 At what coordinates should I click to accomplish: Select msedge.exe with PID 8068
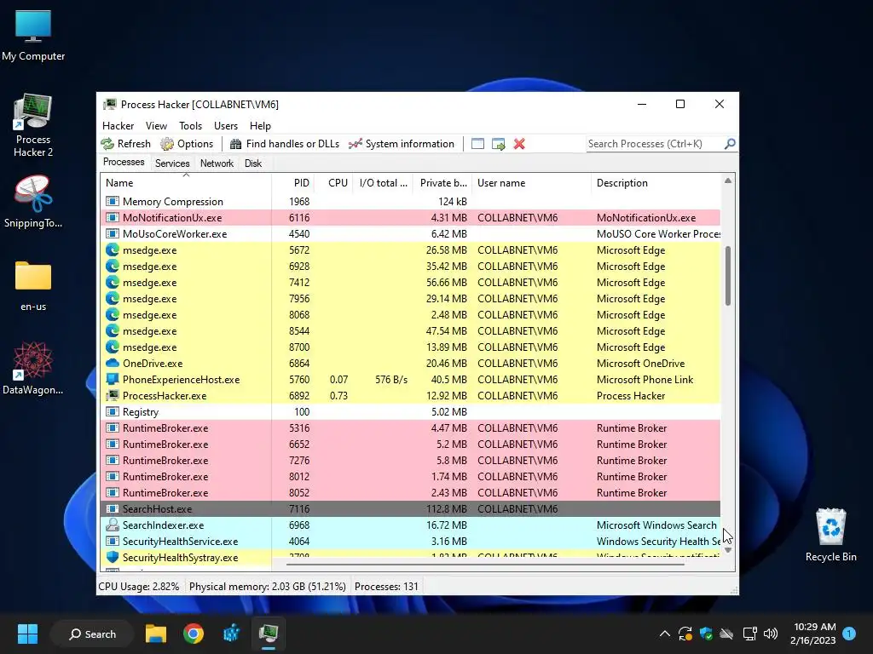click(x=410, y=315)
